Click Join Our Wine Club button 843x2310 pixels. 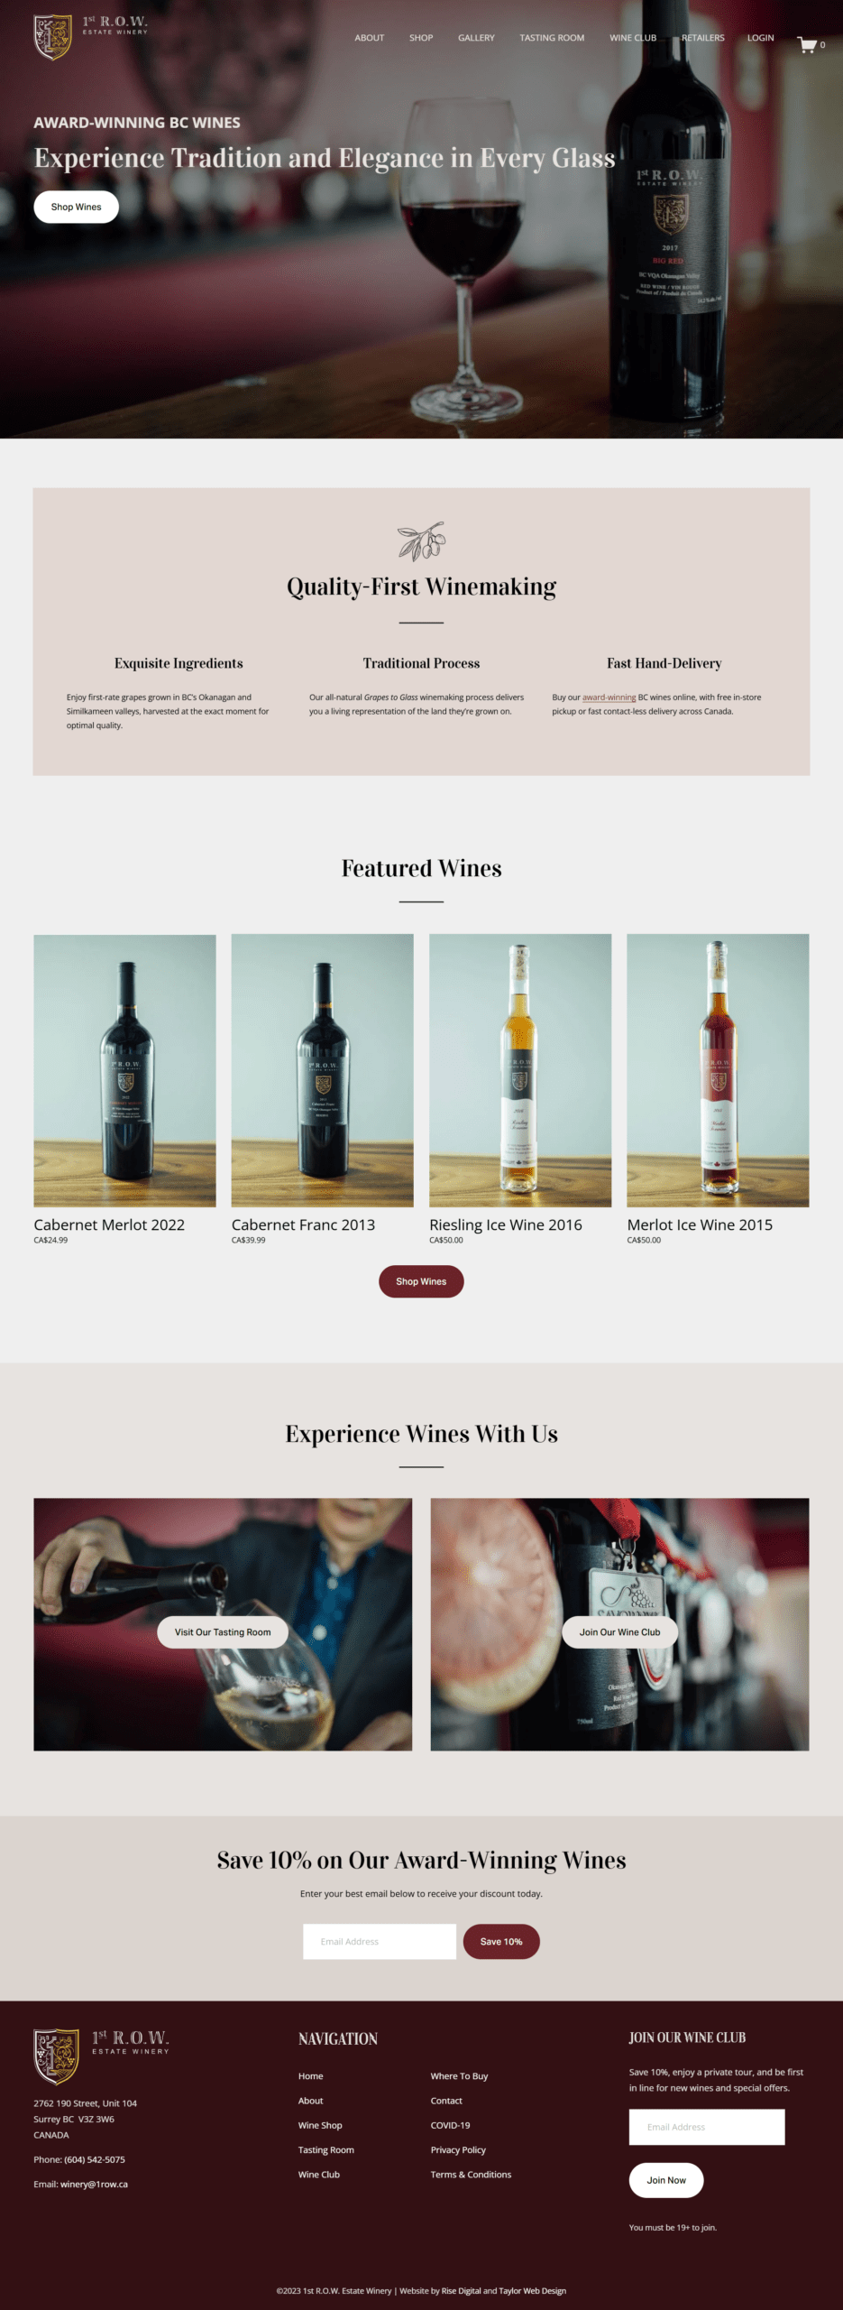pyautogui.click(x=619, y=1632)
